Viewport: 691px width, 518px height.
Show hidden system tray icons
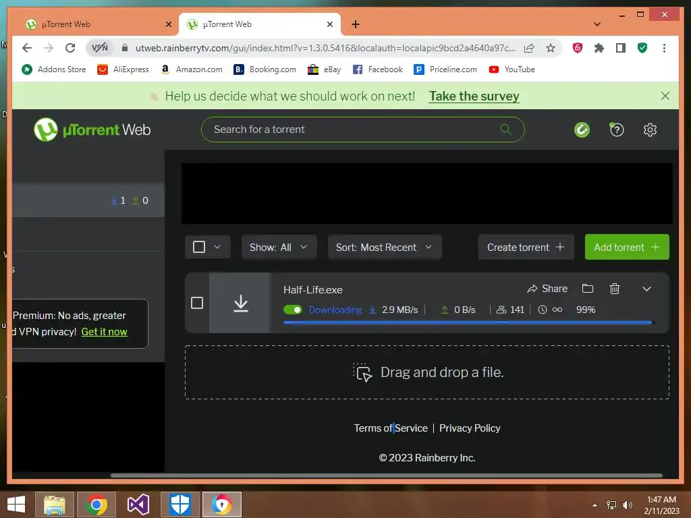(x=595, y=505)
